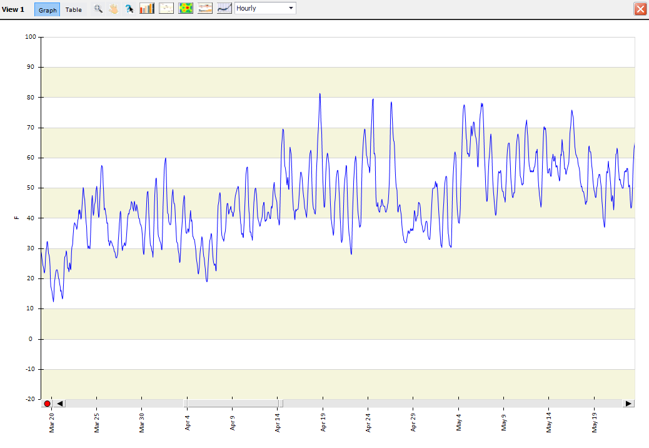Click the Apr 4 date label
Image resolution: width=649 pixels, height=448 pixels.
pyautogui.click(x=187, y=422)
